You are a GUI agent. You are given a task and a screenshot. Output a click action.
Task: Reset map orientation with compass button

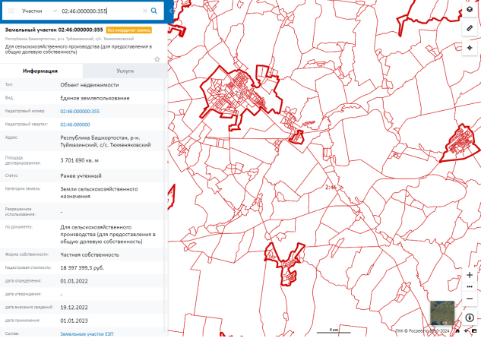(470, 317)
